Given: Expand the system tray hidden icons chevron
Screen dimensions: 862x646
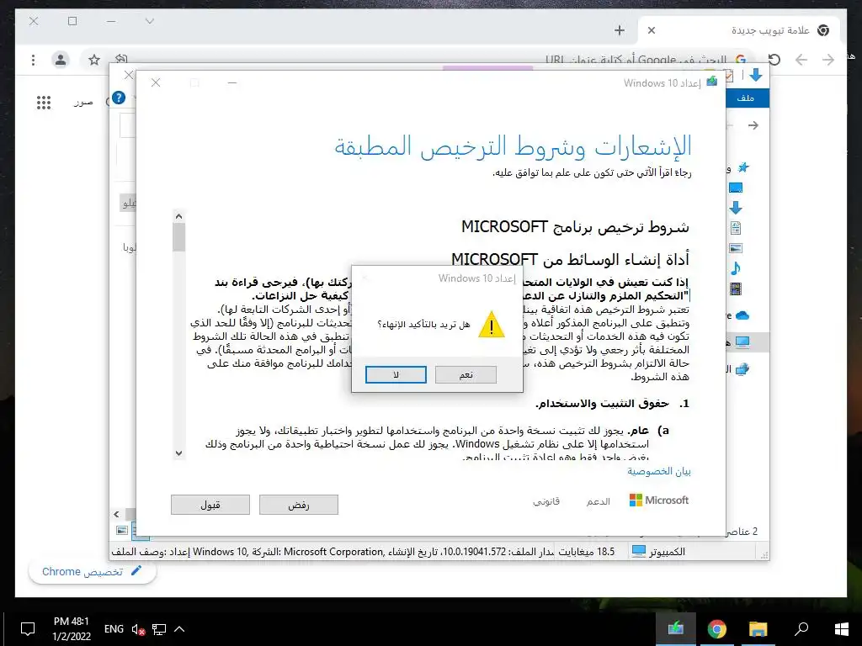Looking at the screenshot, I should (x=179, y=629).
